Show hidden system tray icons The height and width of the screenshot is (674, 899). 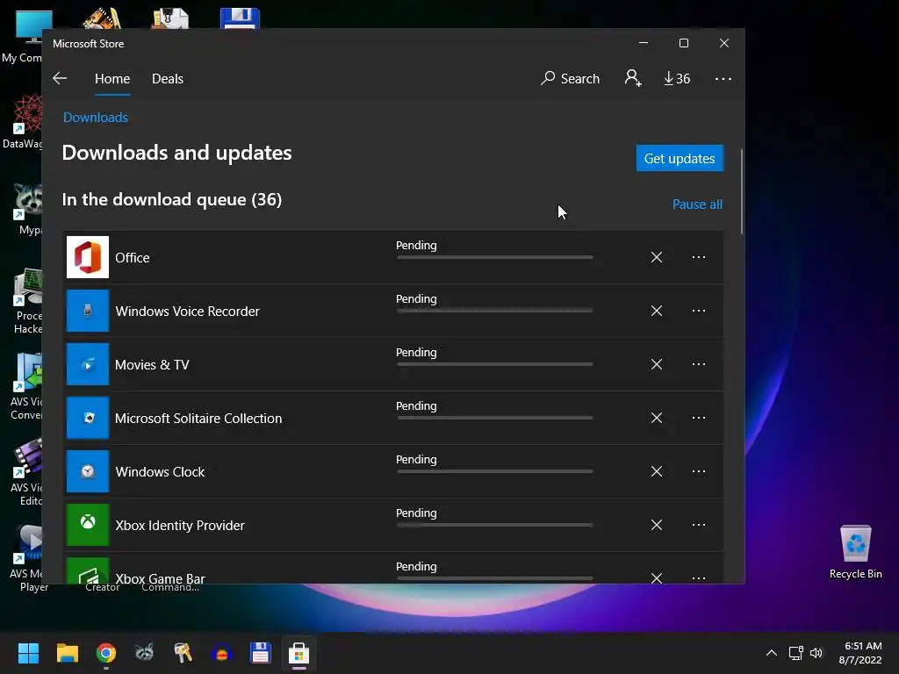(772, 653)
